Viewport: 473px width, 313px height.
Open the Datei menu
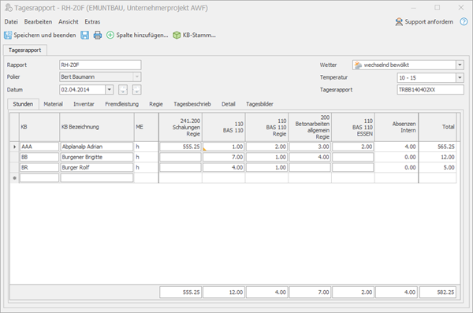pos(11,22)
